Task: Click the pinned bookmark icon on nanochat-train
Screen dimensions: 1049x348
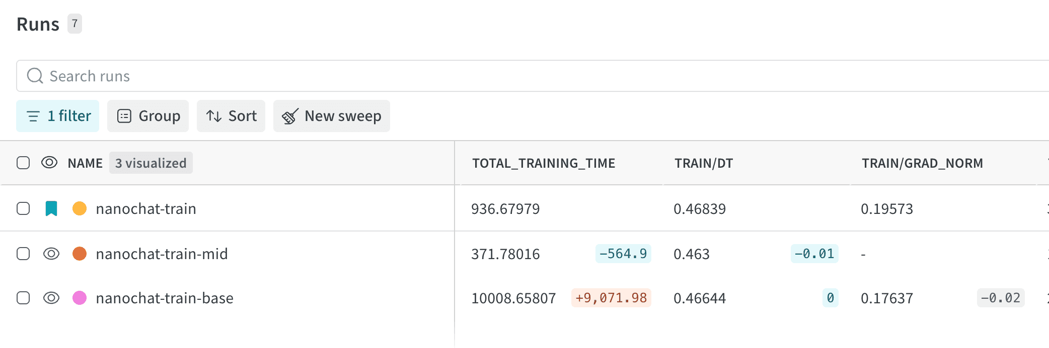Action: tap(51, 208)
